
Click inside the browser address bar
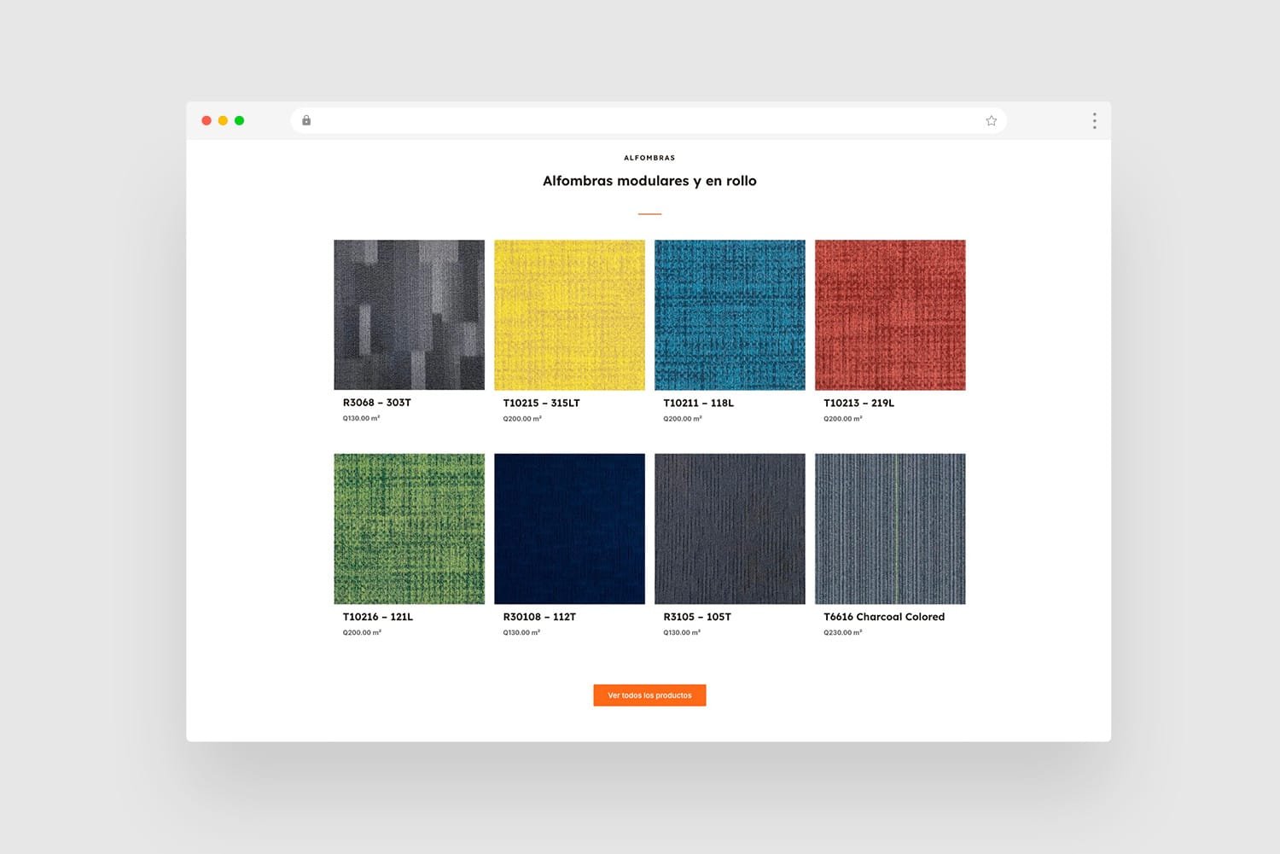coord(649,120)
